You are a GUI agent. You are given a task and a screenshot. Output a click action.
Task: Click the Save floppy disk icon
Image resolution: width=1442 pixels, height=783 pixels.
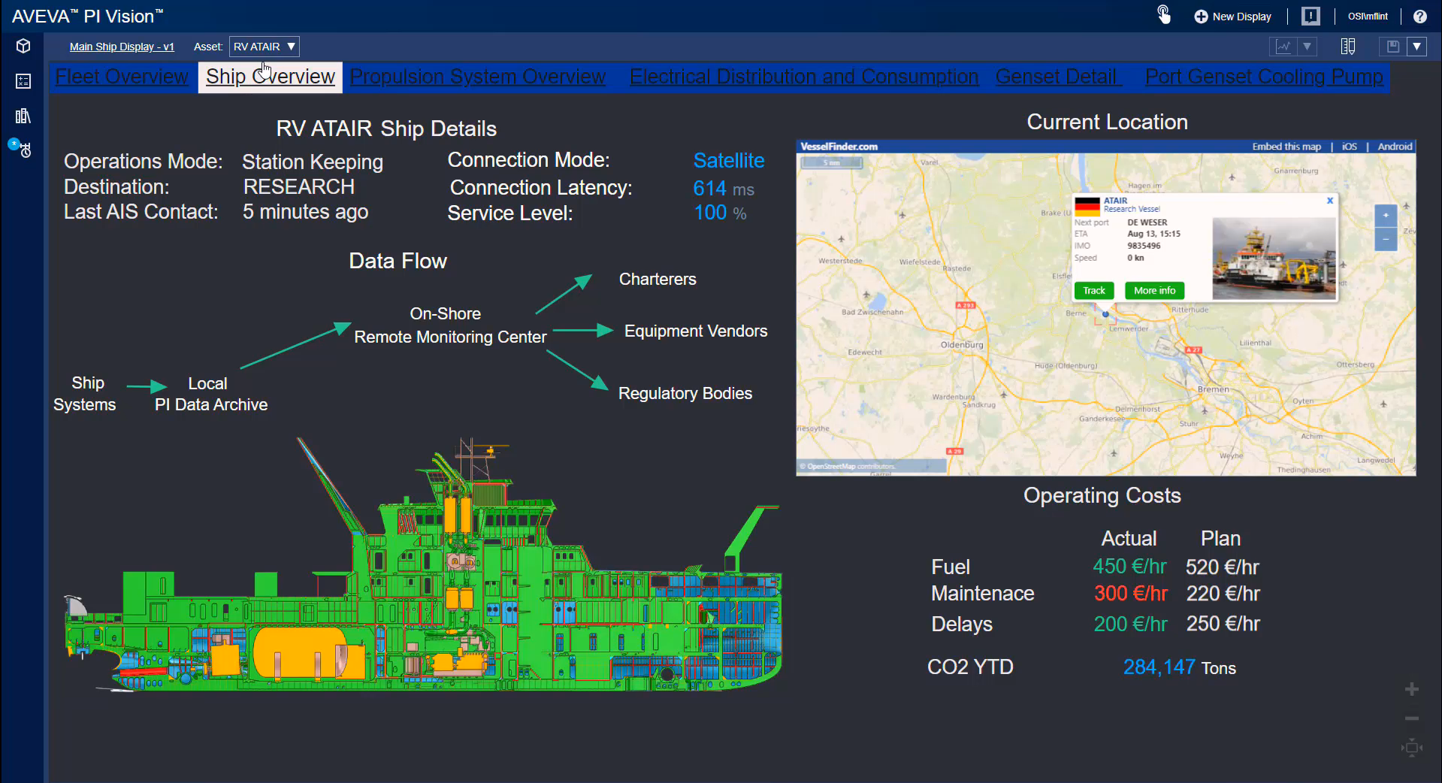[1392, 47]
